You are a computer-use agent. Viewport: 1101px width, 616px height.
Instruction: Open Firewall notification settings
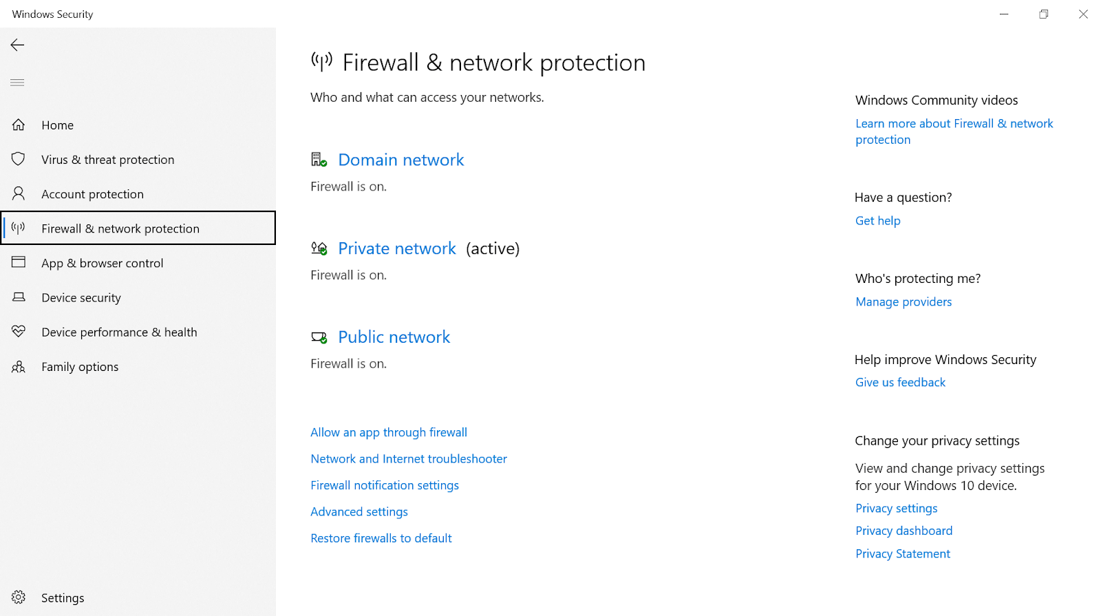pyautogui.click(x=385, y=485)
